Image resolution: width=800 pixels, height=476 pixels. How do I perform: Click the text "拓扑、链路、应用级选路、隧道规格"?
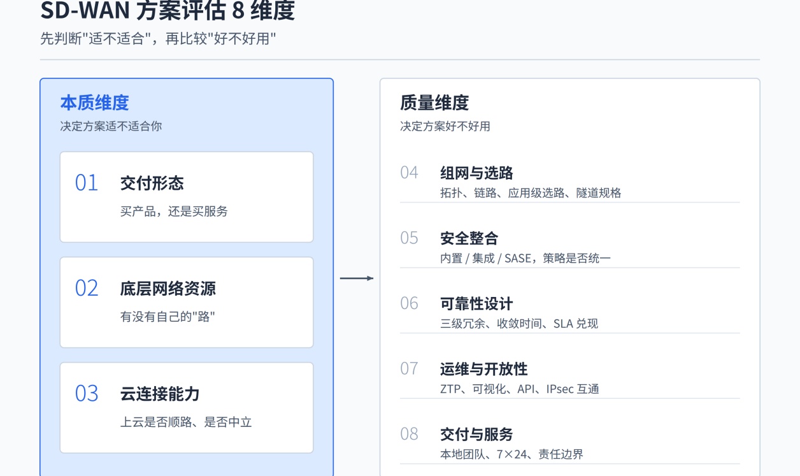pos(531,192)
